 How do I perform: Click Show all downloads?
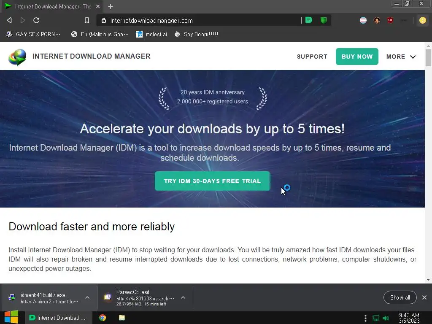pyautogui.click(x=400, y=297)
